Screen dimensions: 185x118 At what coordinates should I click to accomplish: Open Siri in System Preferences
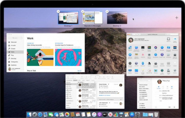pos(156,48)
